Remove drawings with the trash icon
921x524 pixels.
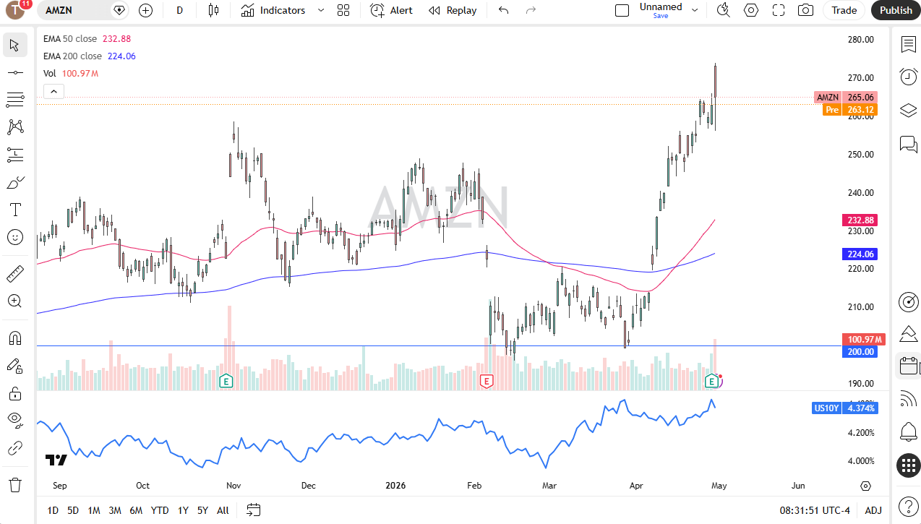coord(15,484)
